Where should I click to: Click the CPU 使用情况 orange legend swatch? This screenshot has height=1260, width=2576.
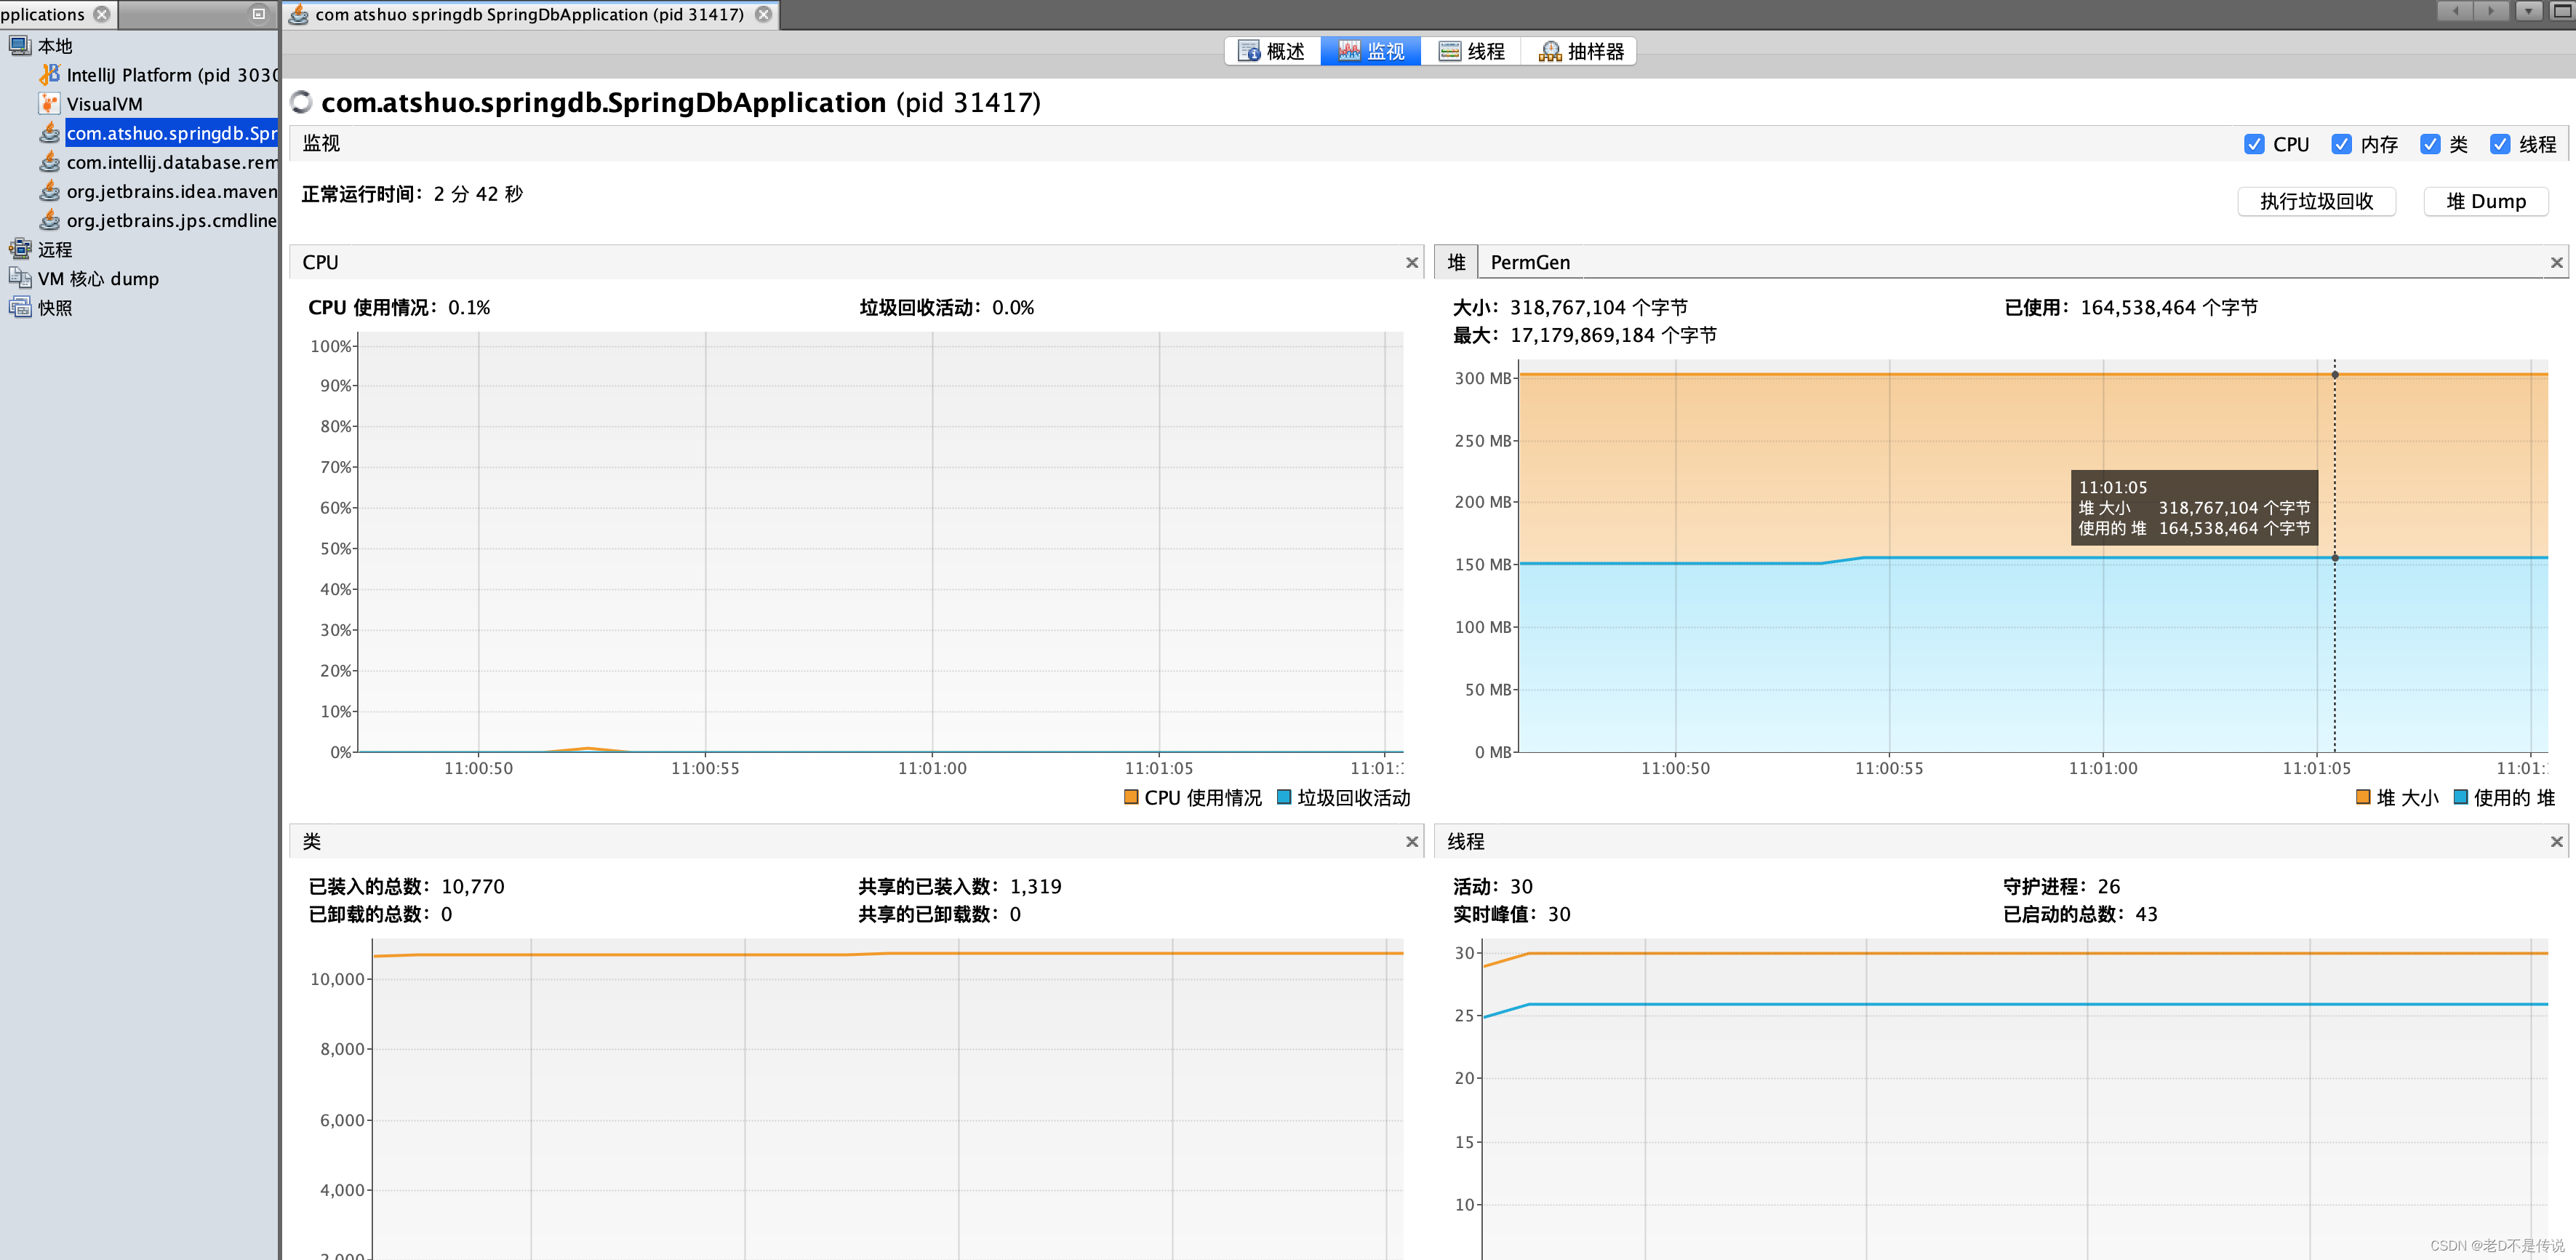click(1131, 797)
